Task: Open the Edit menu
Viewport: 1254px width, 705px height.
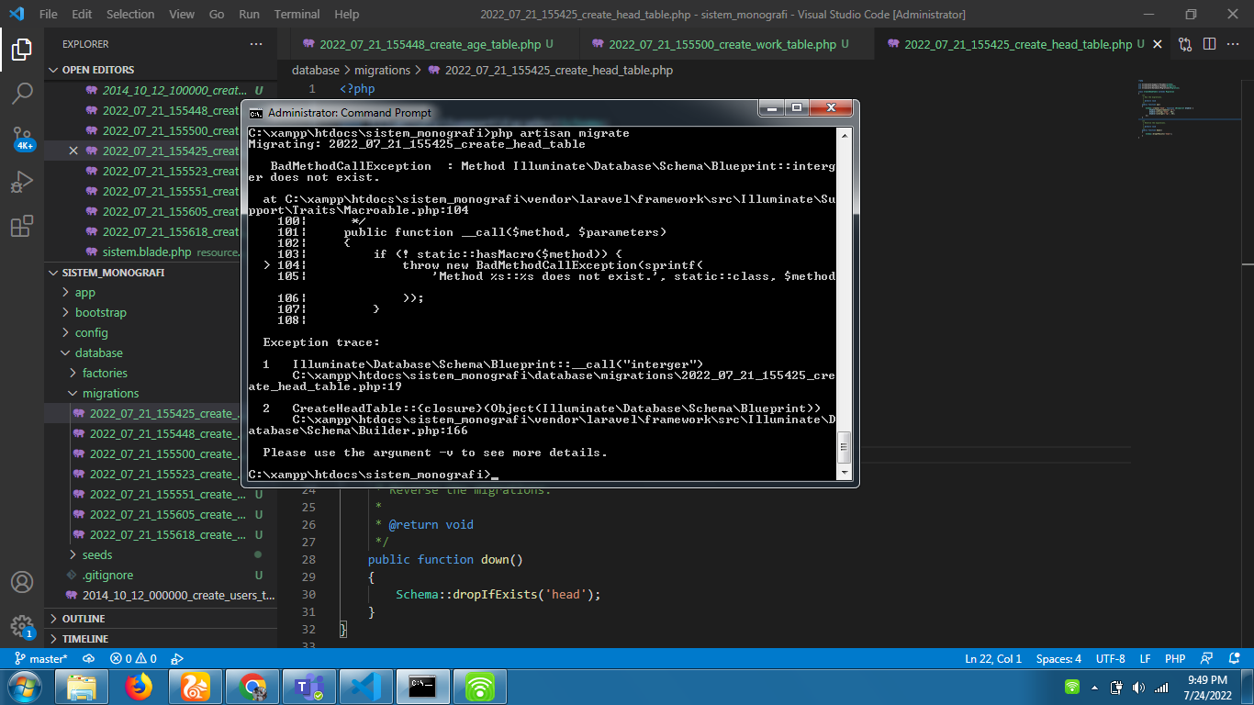Action: pyautogui.click(x=82, y=14)
